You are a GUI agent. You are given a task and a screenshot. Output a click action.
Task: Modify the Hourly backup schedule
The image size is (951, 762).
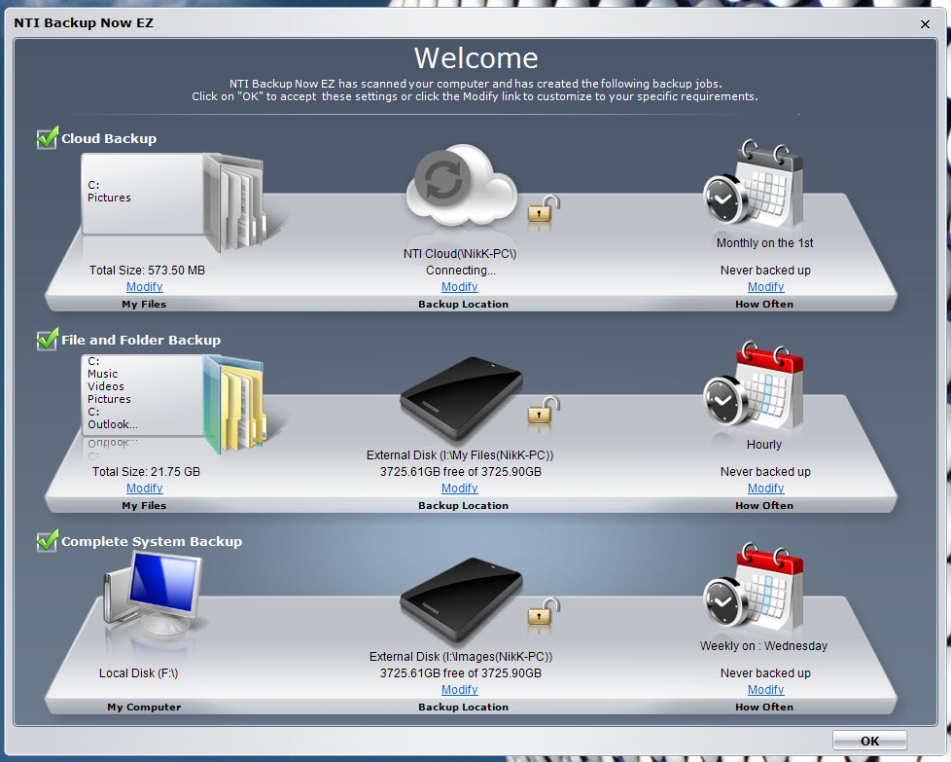tap(765, 489)
